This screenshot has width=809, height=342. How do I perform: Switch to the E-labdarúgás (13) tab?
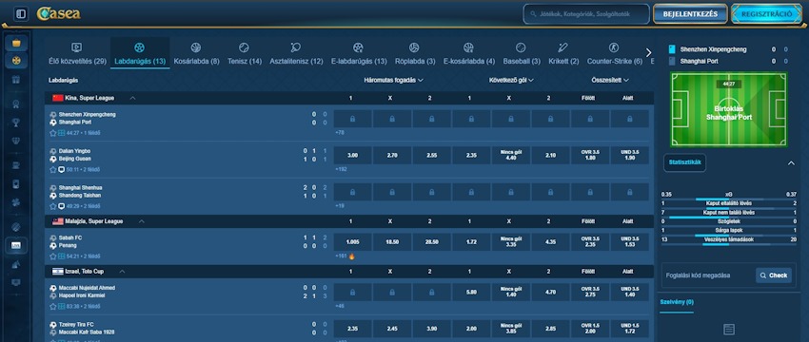pyautogui.click(x=359, y=53)
